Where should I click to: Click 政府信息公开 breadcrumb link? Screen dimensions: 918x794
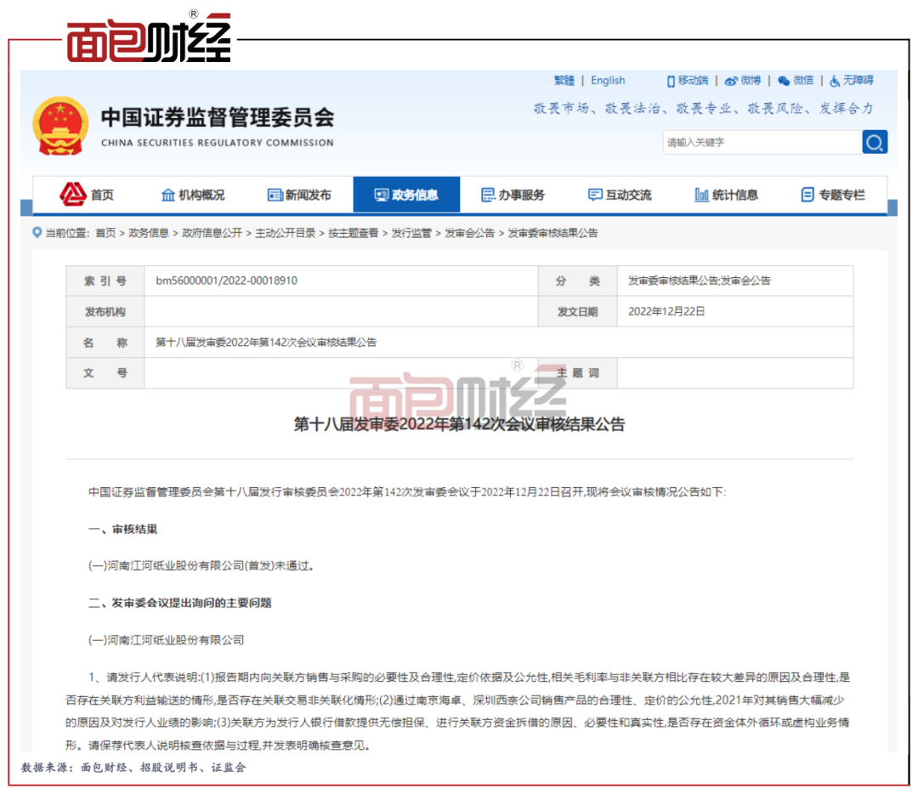coord(212,233)
